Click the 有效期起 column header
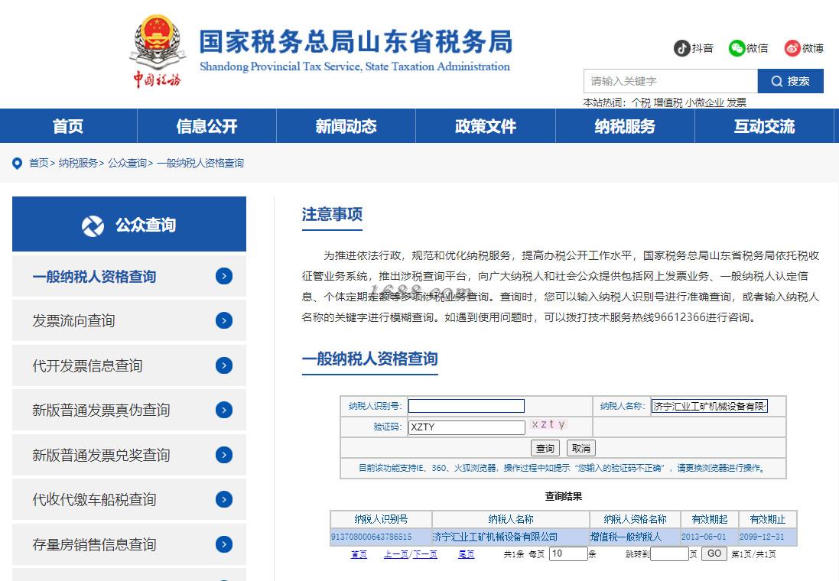The height and width of the screenshot is (581, 839). (710, 520)
